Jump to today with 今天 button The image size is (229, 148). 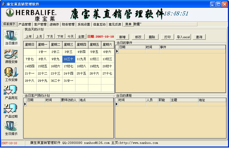(71, 37)
